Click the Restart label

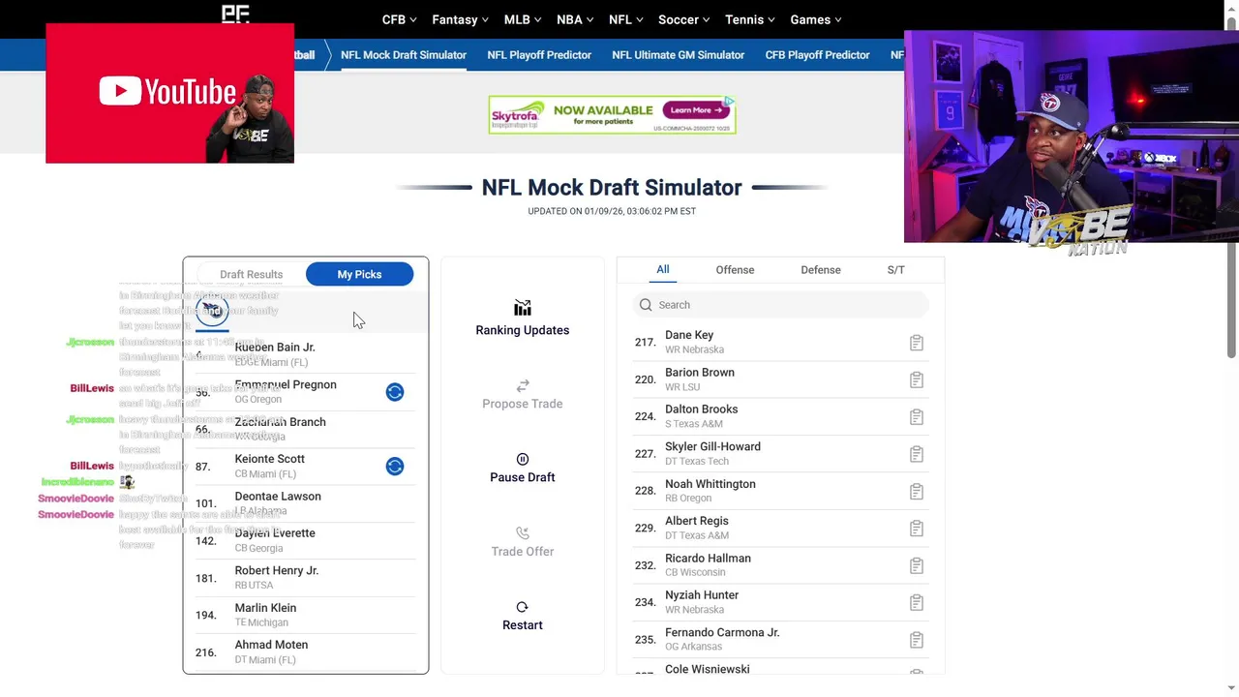pos(523,625)
